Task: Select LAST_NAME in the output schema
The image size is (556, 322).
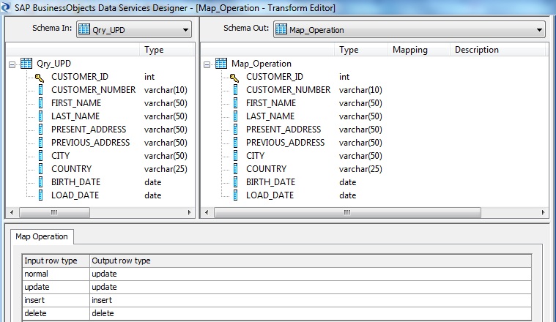Action: tap(270, 116)
